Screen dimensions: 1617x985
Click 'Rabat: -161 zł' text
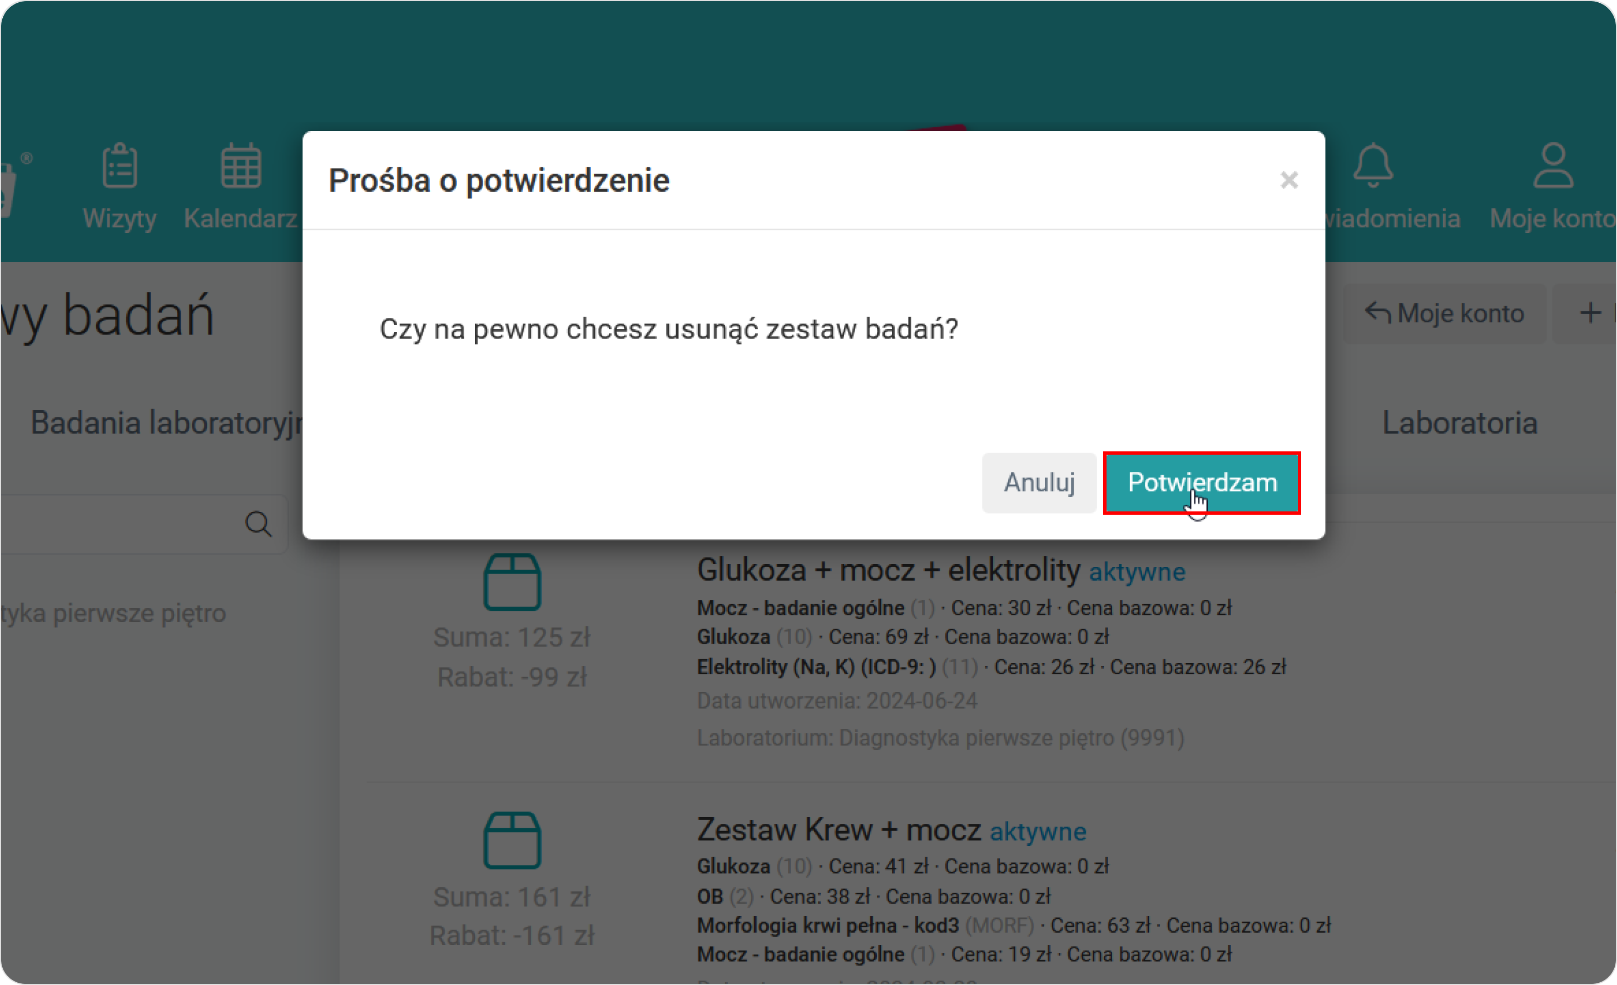pyautogui.click(x=512, y=936)
